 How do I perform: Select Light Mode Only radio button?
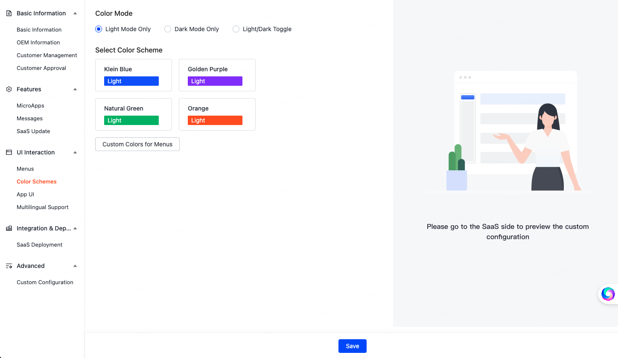[99, 29]
